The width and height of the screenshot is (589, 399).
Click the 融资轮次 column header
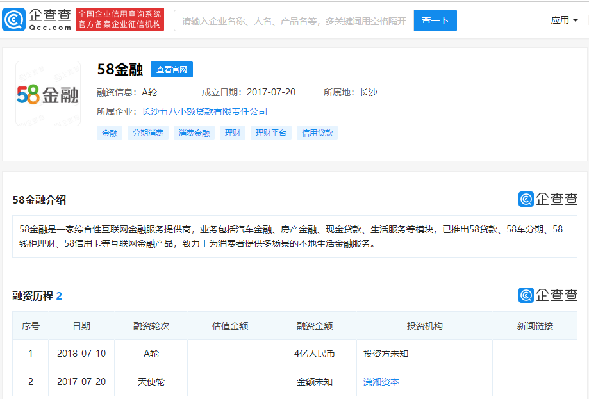[x=151, y=326]
